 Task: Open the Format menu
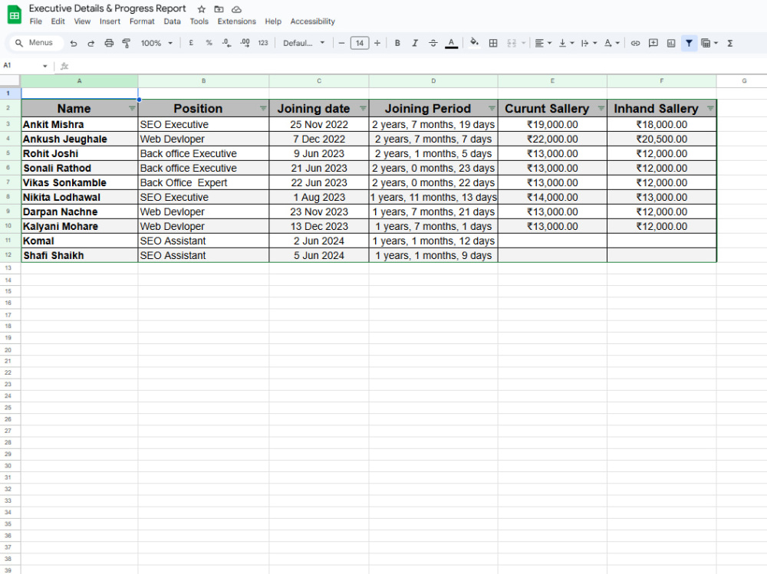142,21
